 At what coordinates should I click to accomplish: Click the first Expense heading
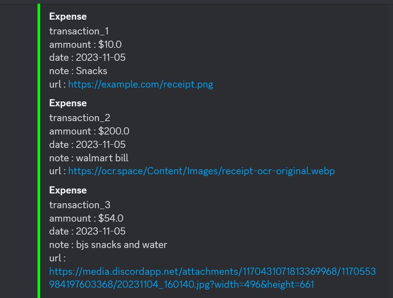point(68,17)
